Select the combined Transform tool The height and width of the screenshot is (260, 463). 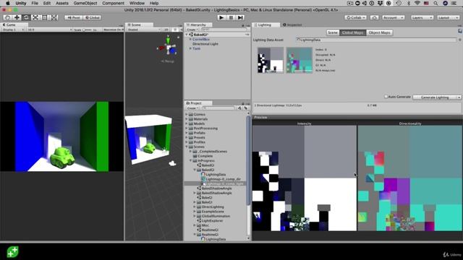(x=54, y=17)
